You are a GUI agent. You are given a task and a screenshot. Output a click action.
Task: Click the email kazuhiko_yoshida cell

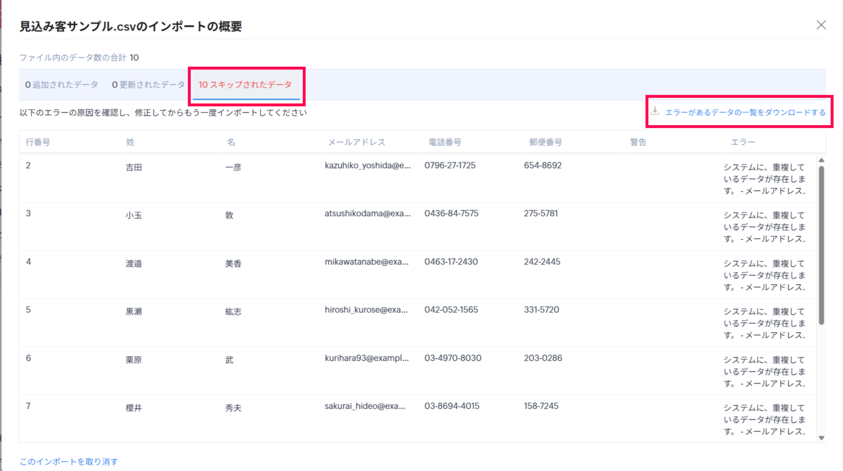[x=367, y=166]
